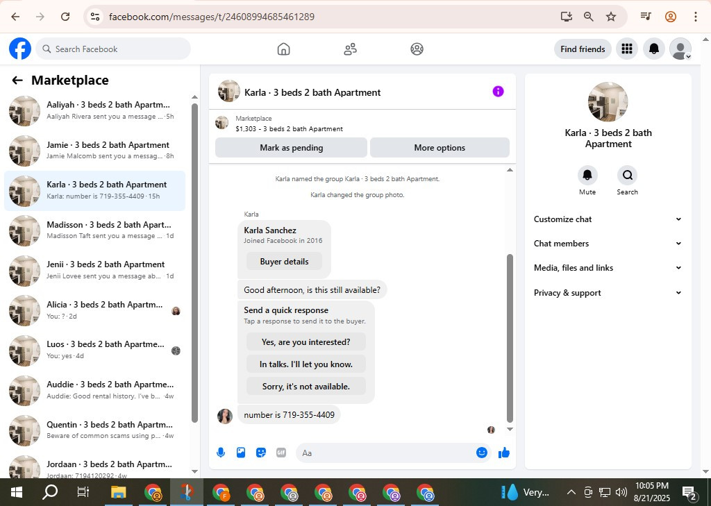
Task: Go back in browser history
Action: (15, 17)
